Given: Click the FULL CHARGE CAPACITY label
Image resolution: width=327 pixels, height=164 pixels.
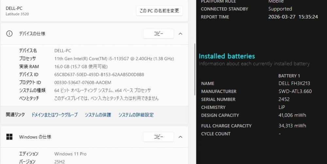Looking at the screenshot, I should [226, 126].
